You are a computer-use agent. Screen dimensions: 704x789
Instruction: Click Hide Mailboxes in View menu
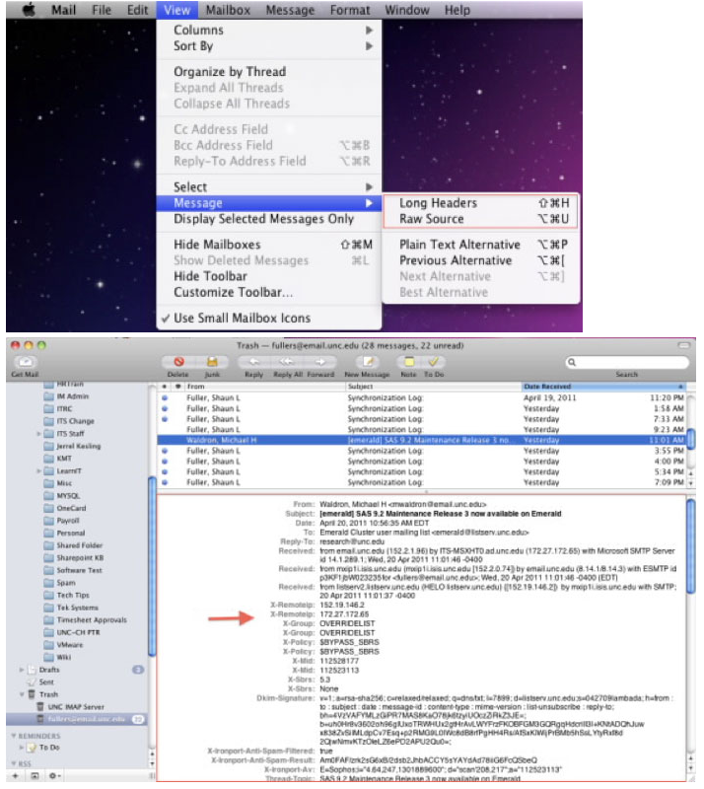pos(269,245)
